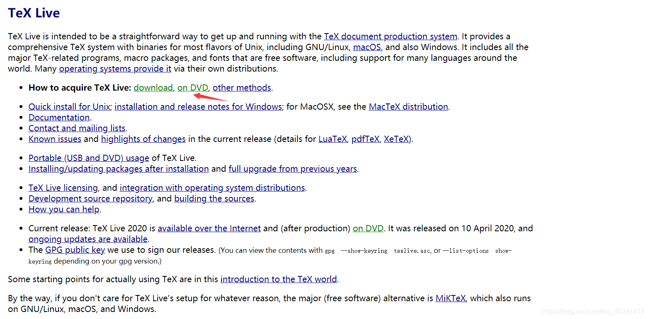Open Portable (USB and DVD) usage link
Screen dimensions: 648x319
coord(89,158)
